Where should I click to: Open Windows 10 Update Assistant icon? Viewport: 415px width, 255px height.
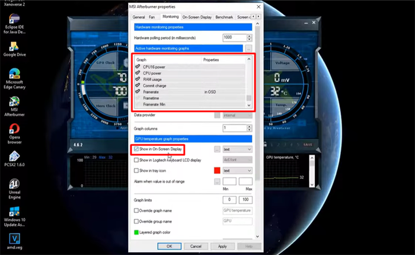tap(14, 216)
